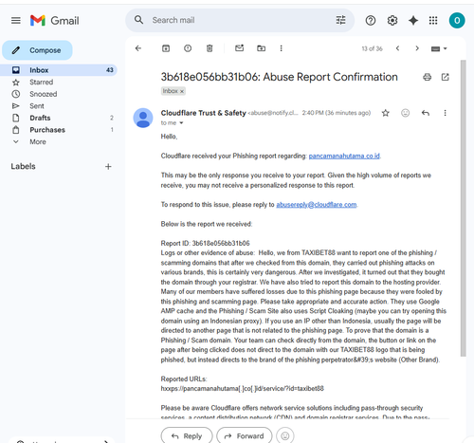
Task: Open the pancamanahutama.co.id link
Action: (x=344, y=156)
